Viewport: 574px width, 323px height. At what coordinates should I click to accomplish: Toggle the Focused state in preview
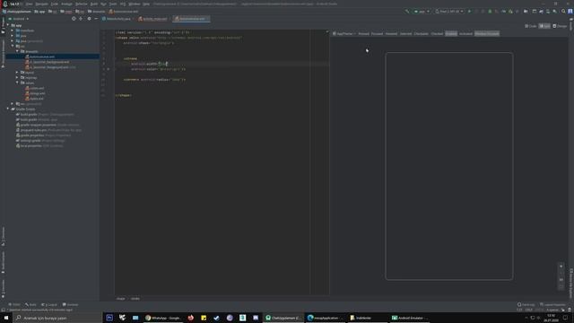tap(377, 34)
